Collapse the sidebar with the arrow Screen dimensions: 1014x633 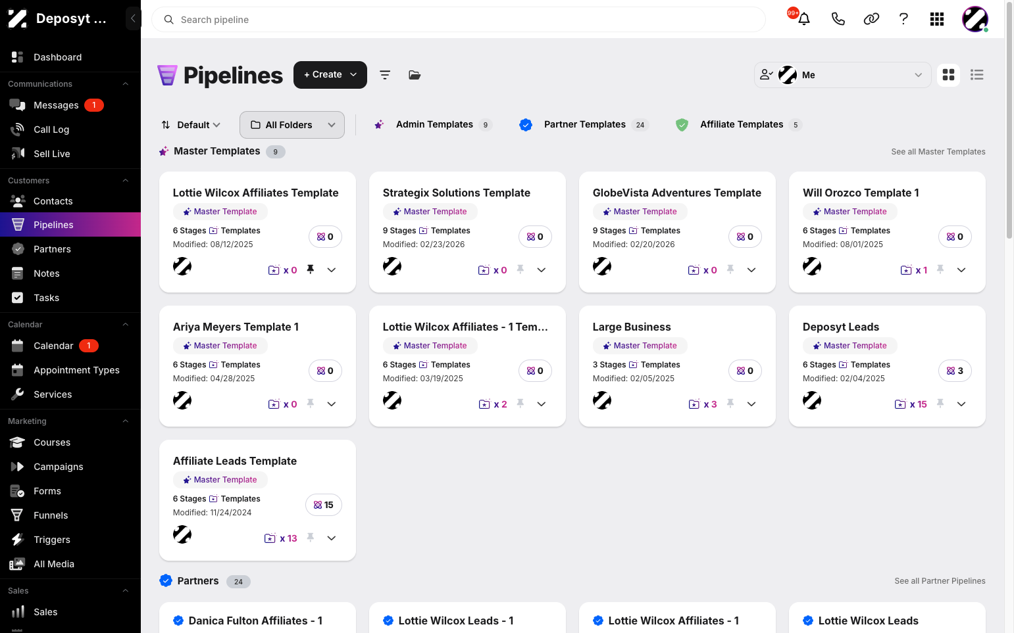click(133, 18)
